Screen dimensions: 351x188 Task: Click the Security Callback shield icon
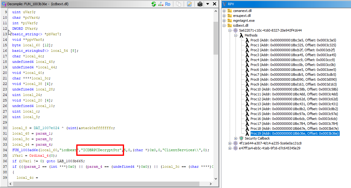click(241, 139)
